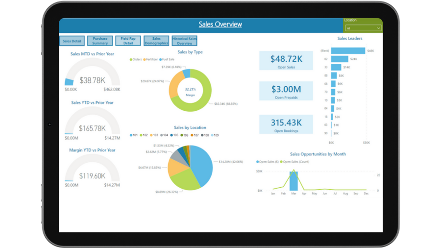
Task: Click the (Blank) bar in Sales Leaders
Action: tap(348, 50)
